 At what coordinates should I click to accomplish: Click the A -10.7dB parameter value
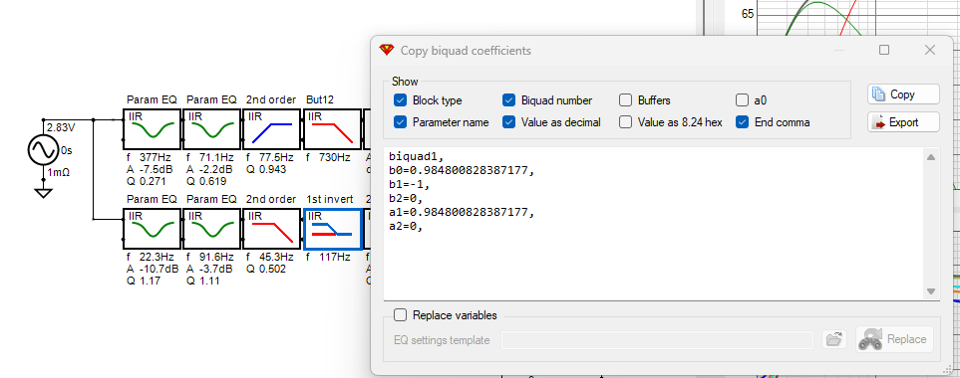[x=152, y=270]
